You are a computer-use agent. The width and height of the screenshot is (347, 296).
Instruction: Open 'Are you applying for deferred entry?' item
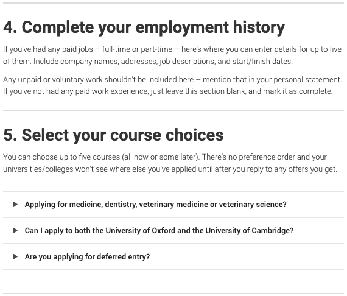click(x=173, y=256)
